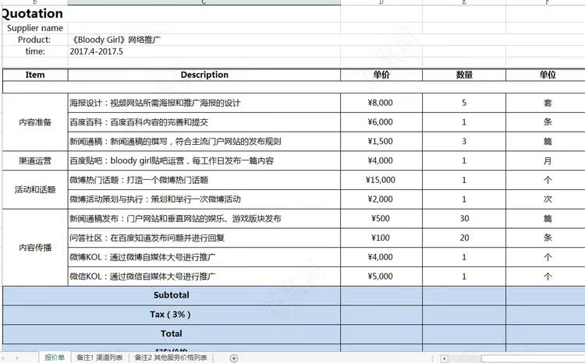This screenshot has height=363, width=585.
Task: Select the ¥6,000 price cell
Action: (381, 122)
